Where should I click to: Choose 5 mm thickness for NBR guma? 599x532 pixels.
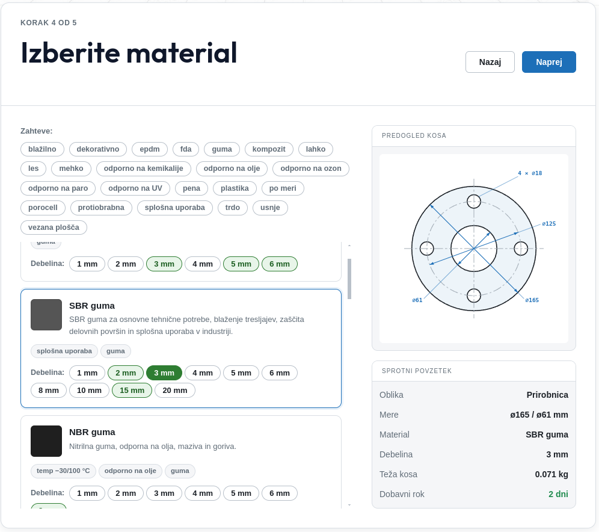(241, 493)
